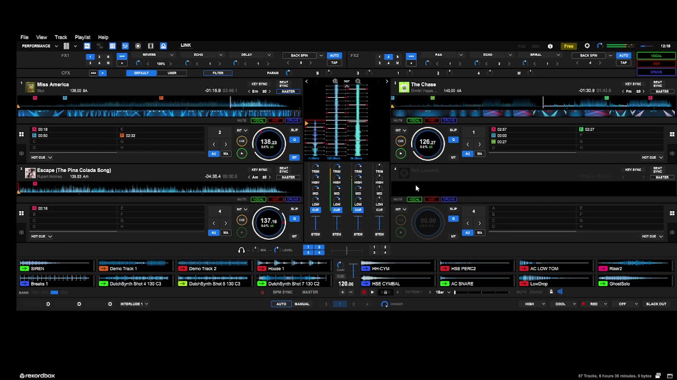677x380 pixels.
Task: Open the INT dropdown on deck 1
Action: point(242,130)
